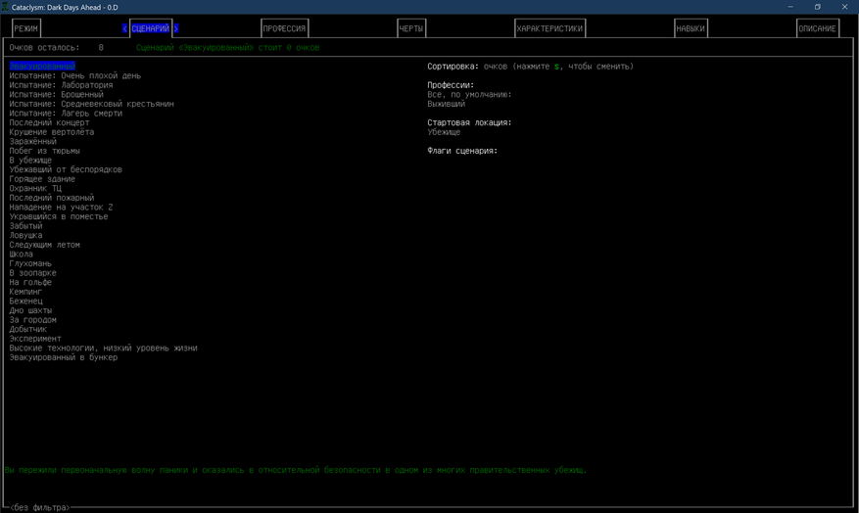Choose the Кемпинг scenario
The image size is (859, 513).
[25, 292]
